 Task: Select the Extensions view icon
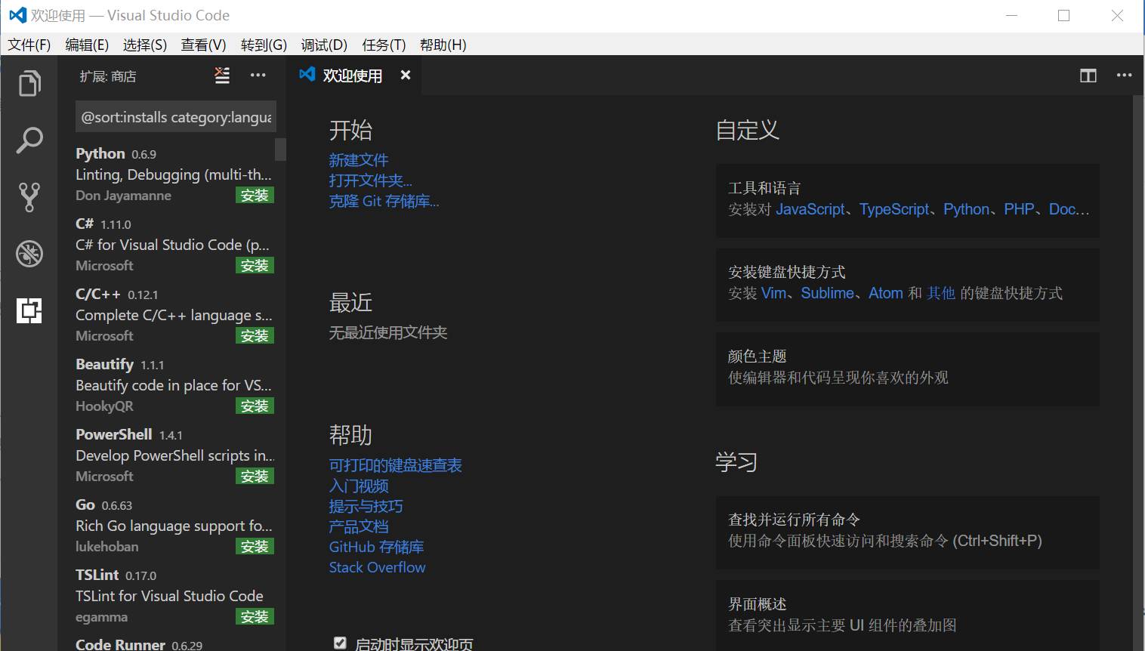tap(29, 310)
